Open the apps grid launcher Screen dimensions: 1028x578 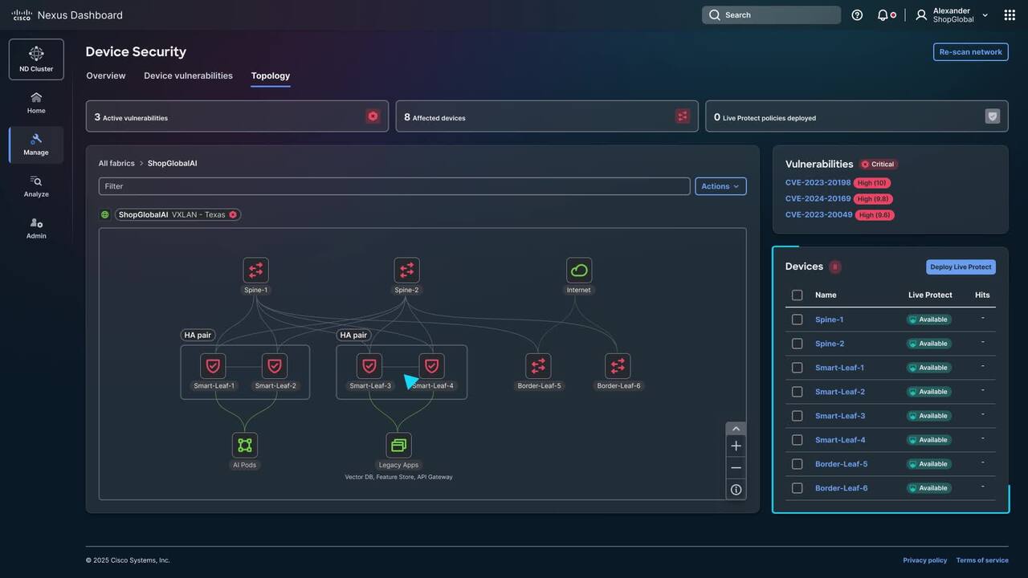pyautogui.click(x=1010, y=15)
